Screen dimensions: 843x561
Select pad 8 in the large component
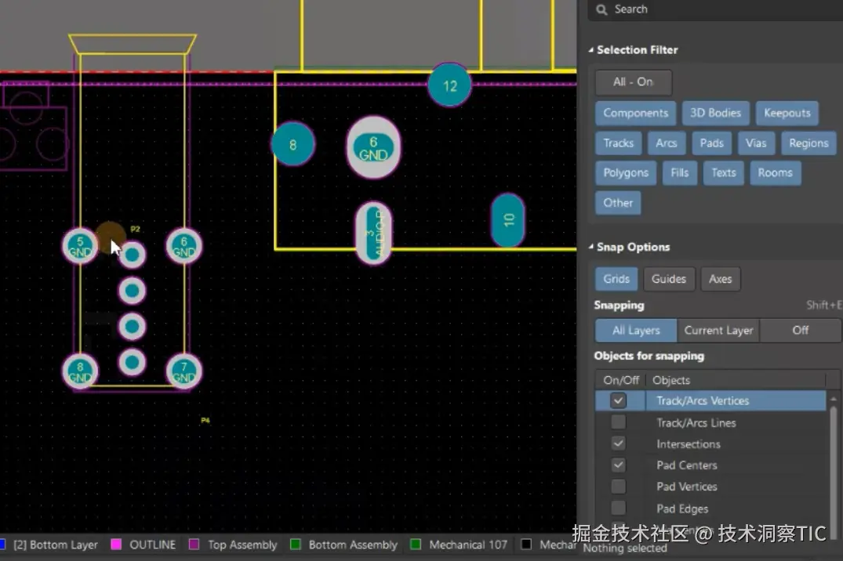[293, 144]
